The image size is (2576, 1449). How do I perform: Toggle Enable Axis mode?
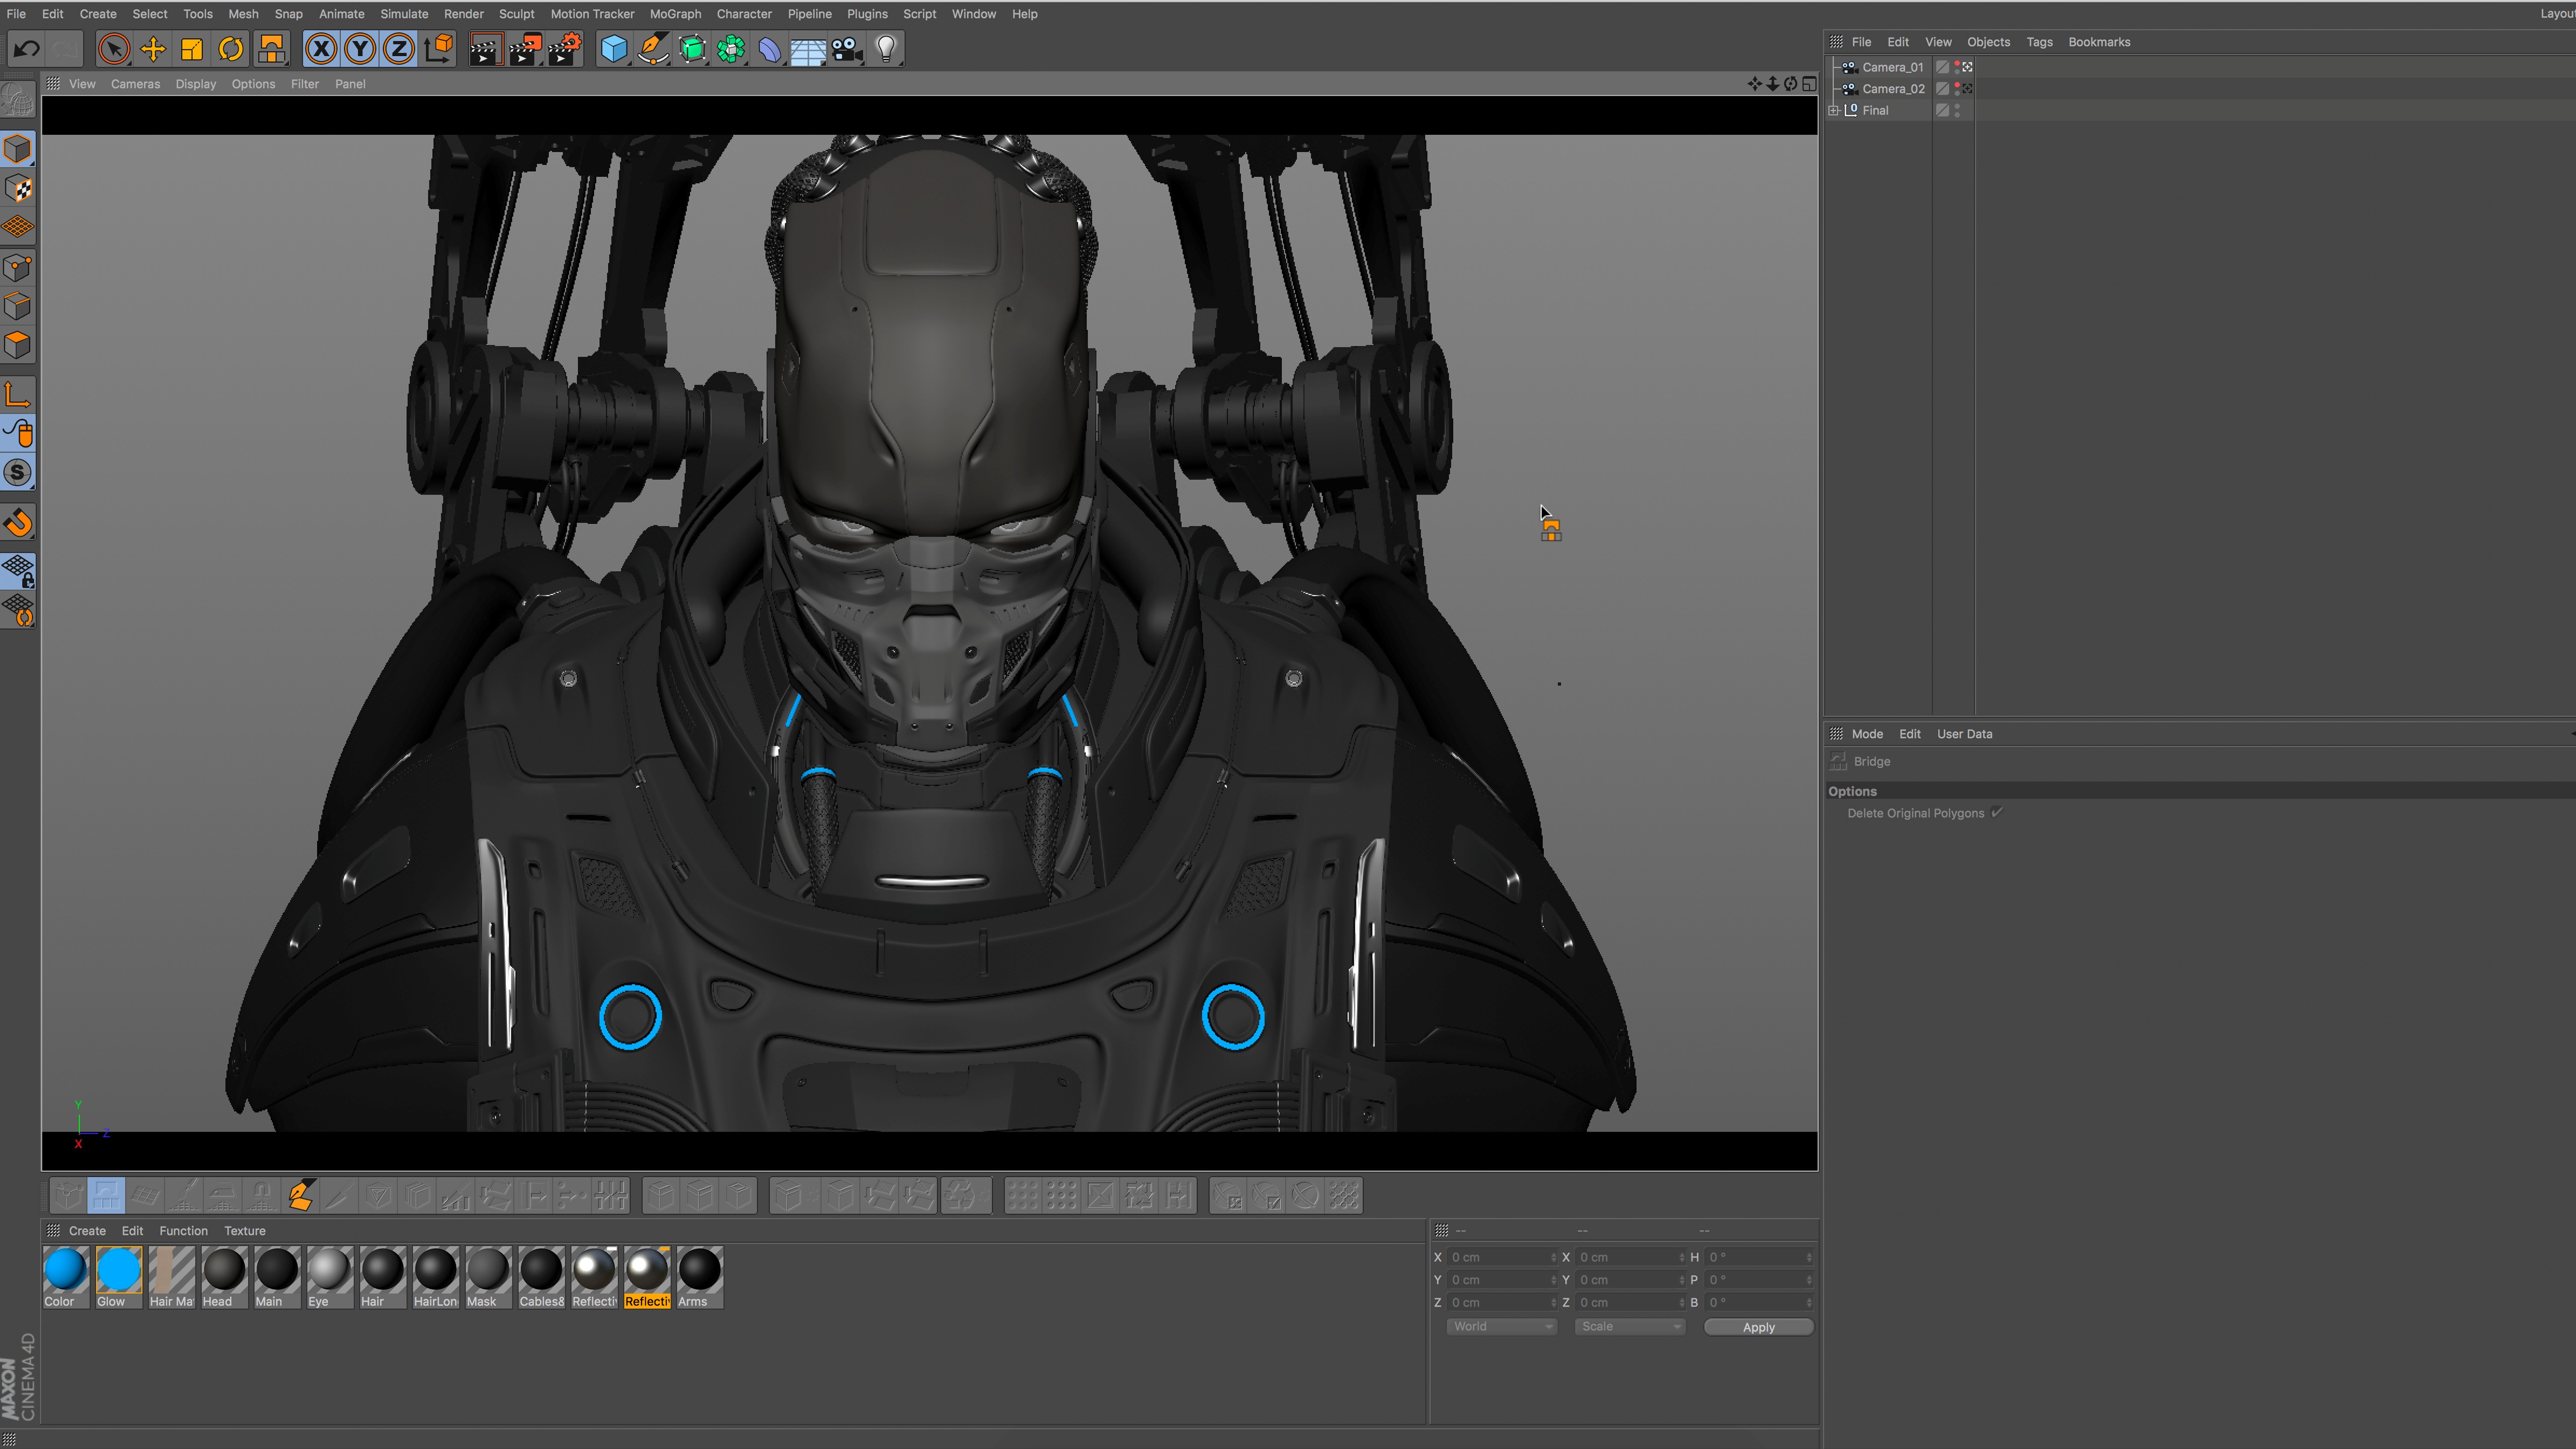coord(18,395)
